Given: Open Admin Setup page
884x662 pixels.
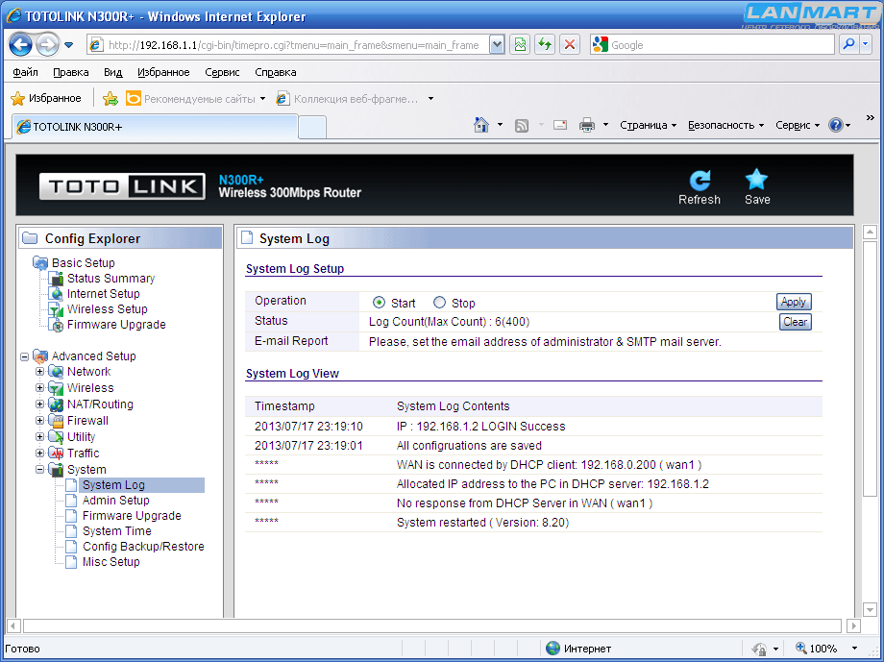Looking at the screenshot, I should 115,501.
